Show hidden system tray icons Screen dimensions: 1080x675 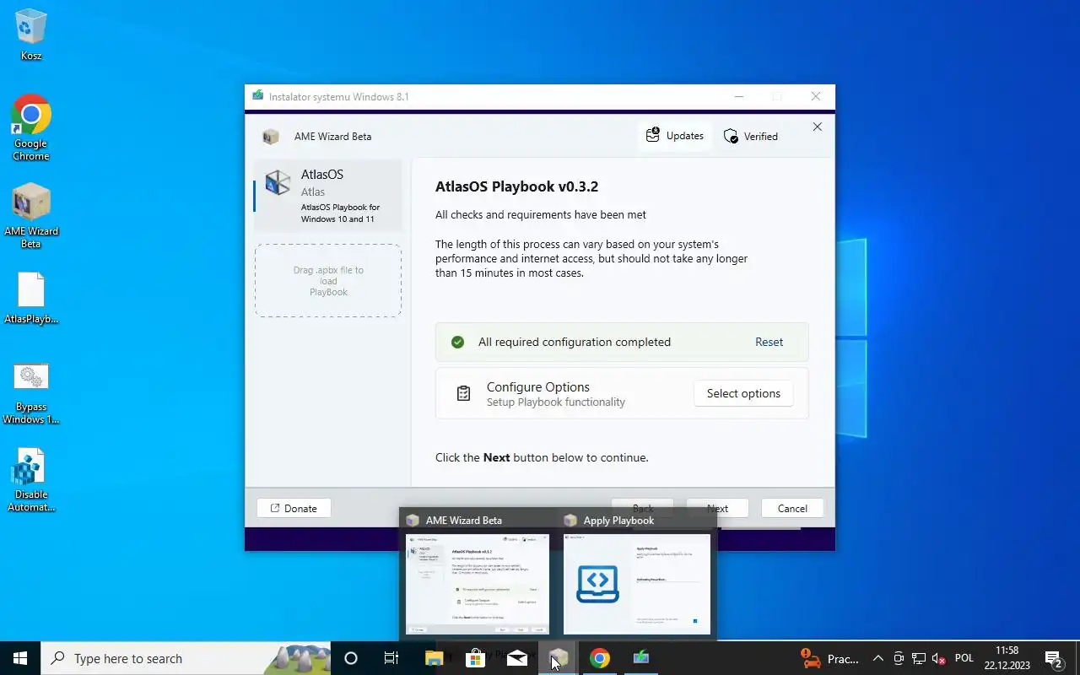(x=877, y=658)
